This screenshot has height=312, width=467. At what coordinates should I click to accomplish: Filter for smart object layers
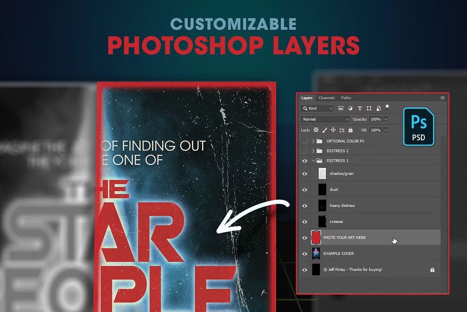tap(378, 108)
